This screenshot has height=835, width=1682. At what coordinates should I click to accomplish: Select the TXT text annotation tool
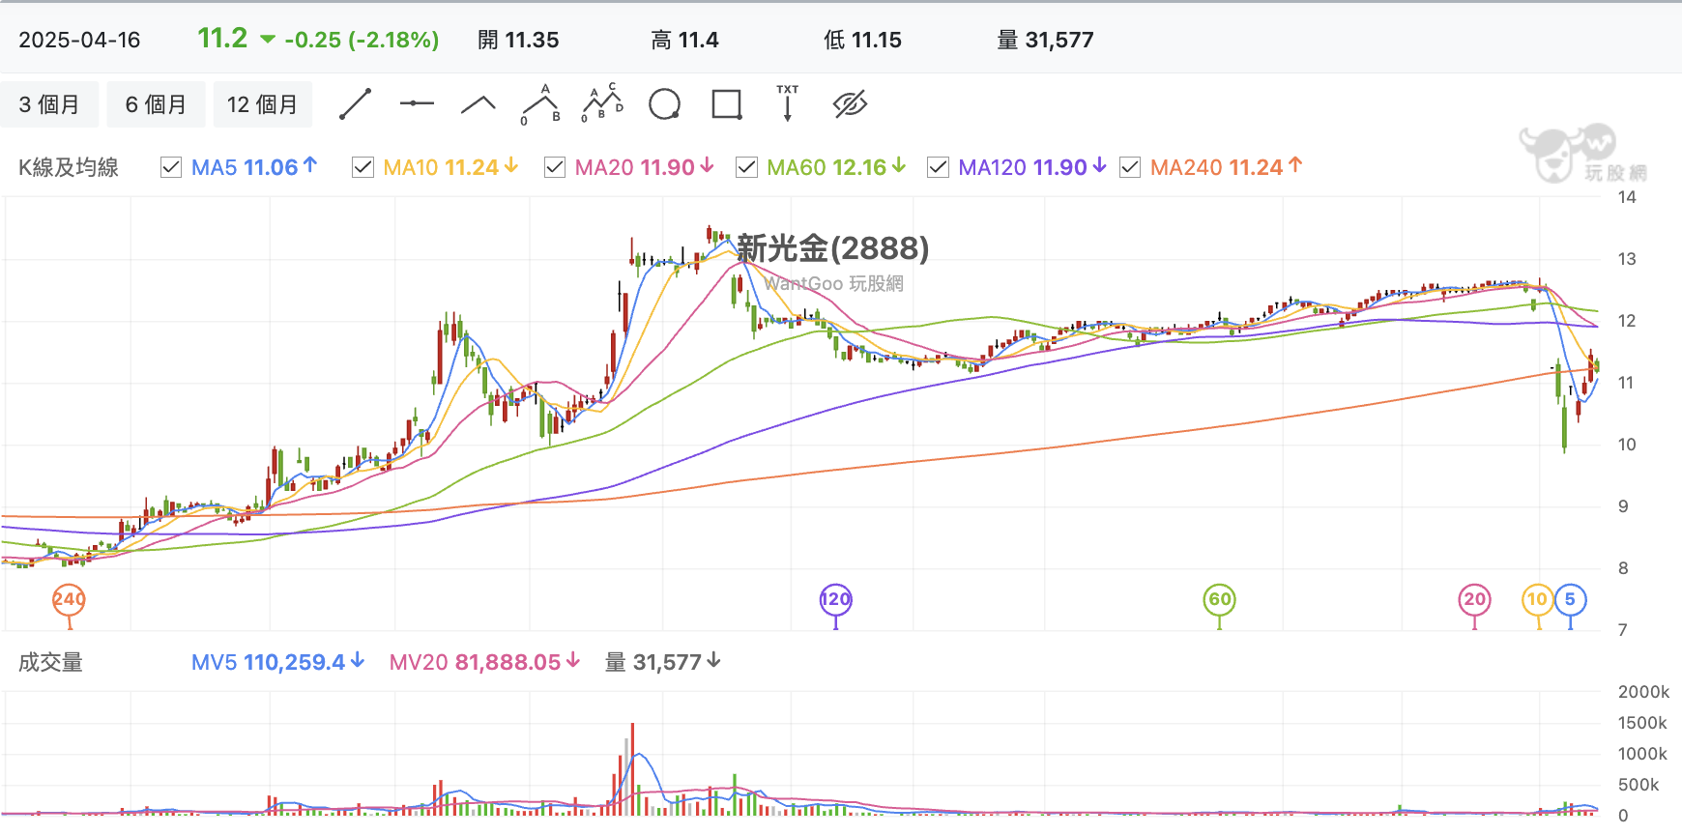coord(788,102)
